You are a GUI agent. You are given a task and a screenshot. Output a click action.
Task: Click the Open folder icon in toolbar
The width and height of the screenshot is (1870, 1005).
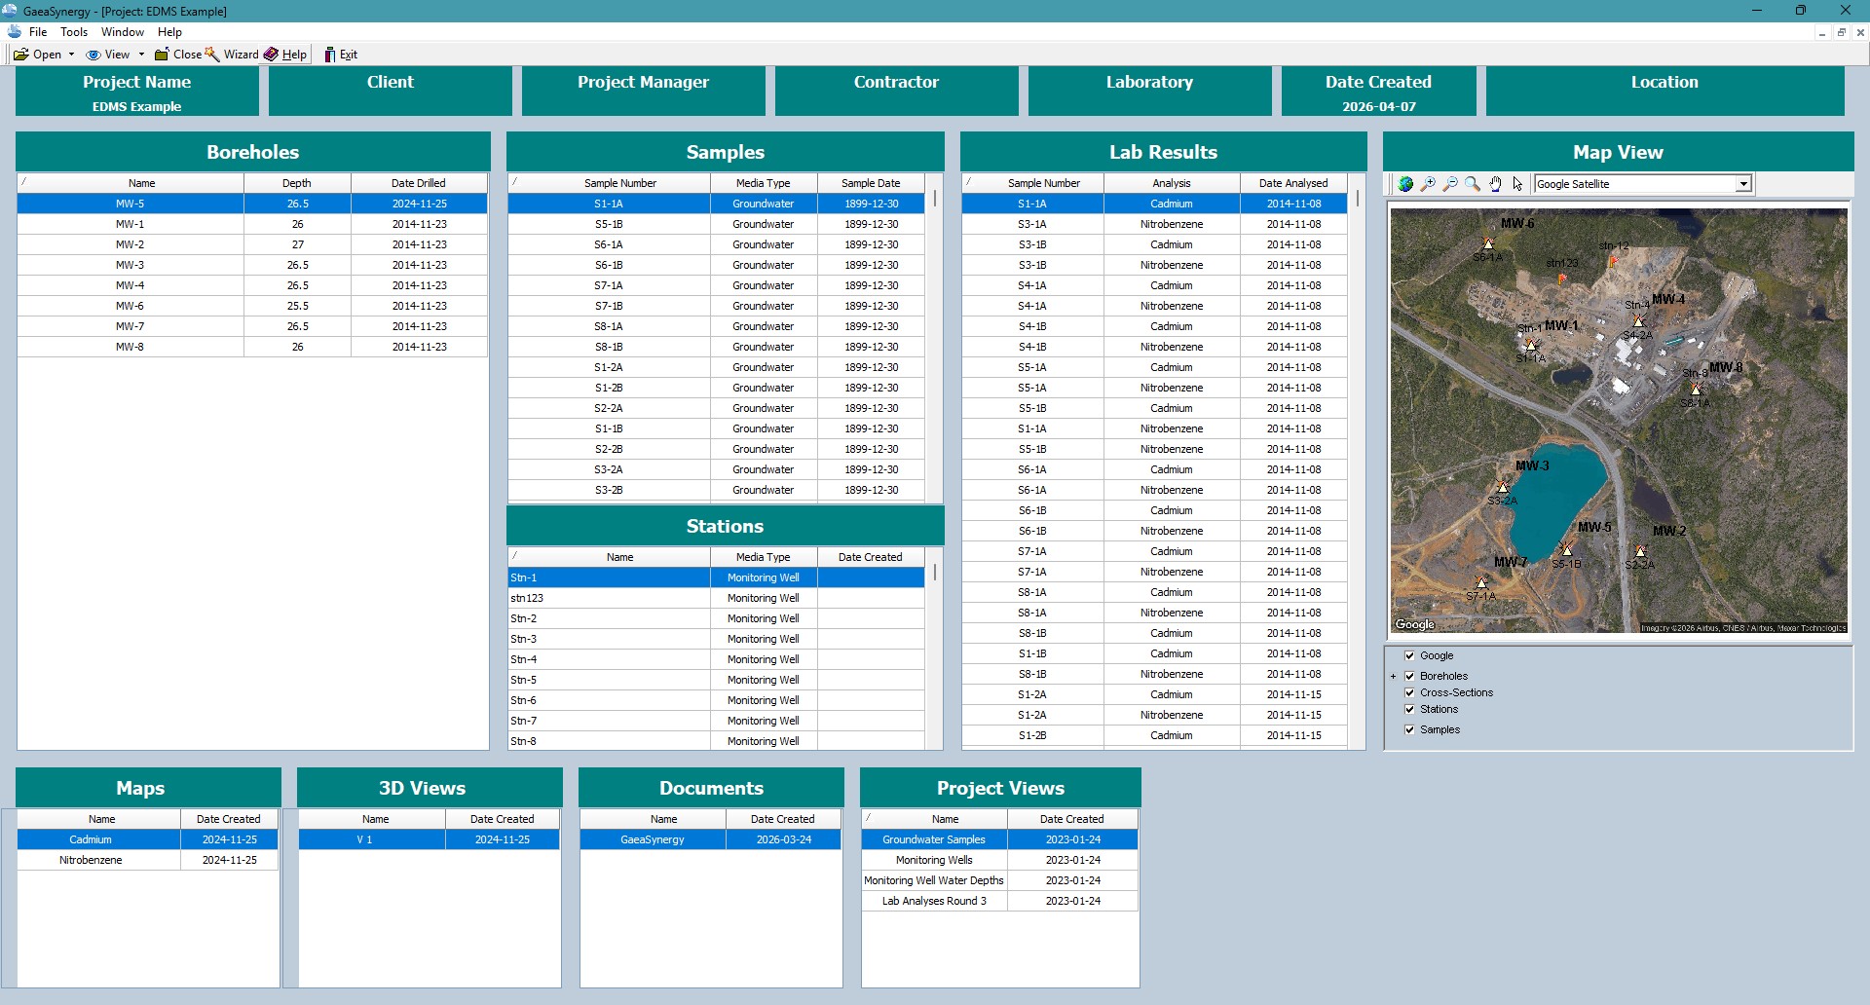[x=20, y=55]
